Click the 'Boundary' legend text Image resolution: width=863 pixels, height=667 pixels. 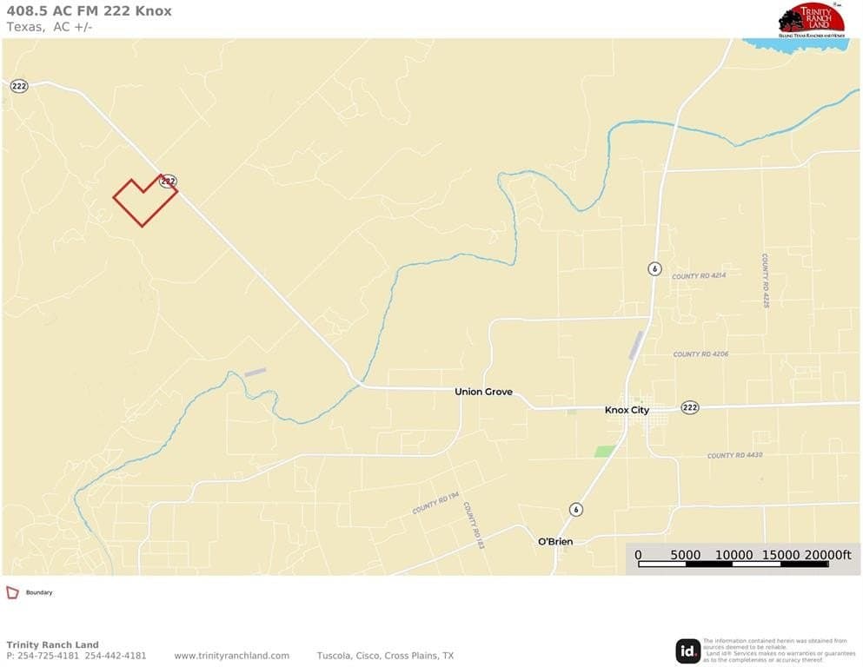[39, 593]
